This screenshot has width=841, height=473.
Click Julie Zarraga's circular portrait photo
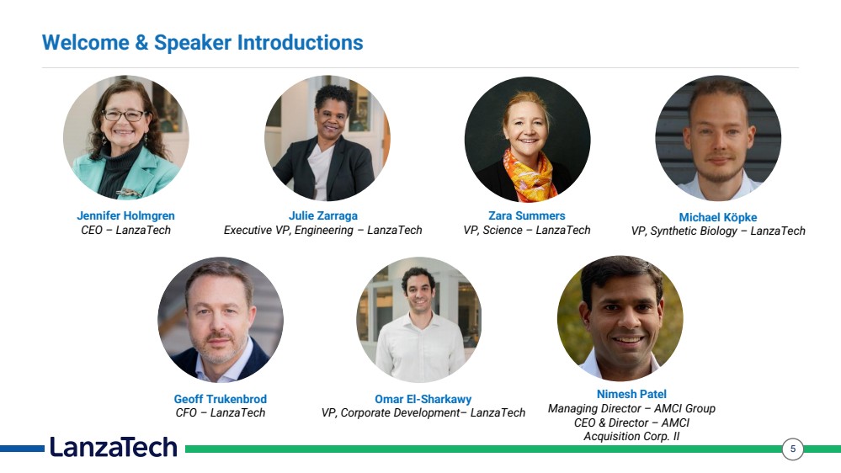tap(327, 138)
